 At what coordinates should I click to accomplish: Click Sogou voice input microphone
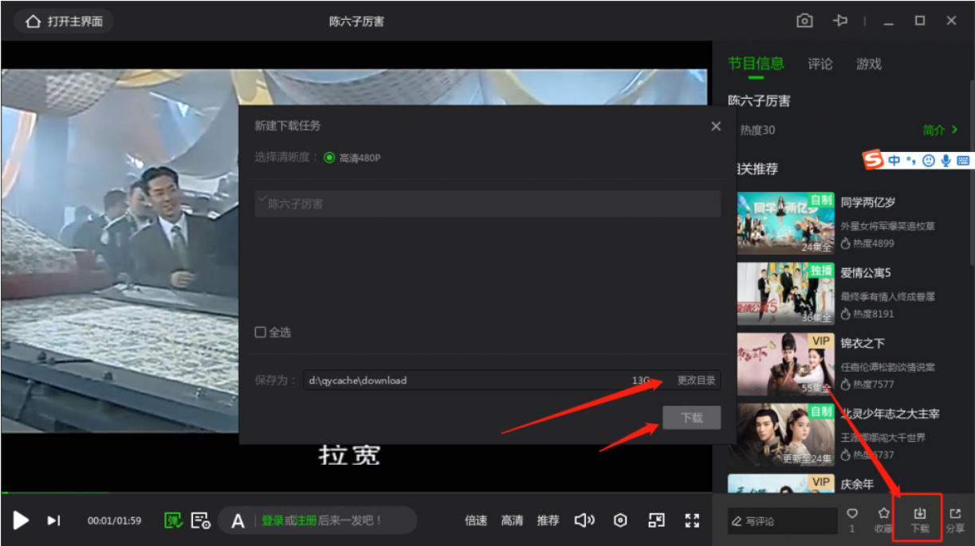(946, 160)
